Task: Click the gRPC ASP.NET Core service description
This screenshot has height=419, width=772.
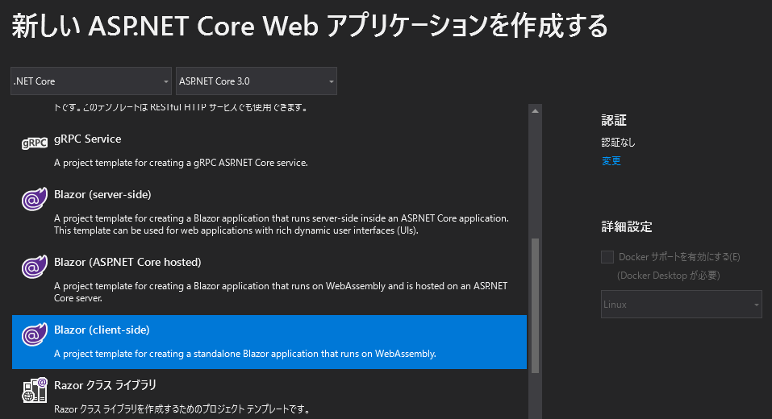Action: (181, 163)
